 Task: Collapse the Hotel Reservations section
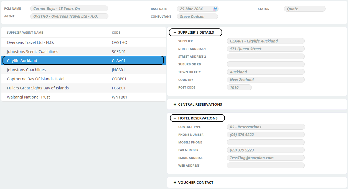(175, 118)
